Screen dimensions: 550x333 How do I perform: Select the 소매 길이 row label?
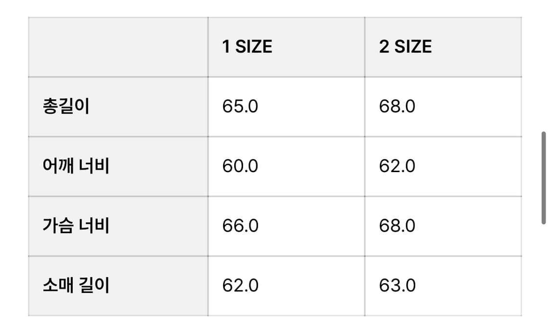tap(76, 286)
